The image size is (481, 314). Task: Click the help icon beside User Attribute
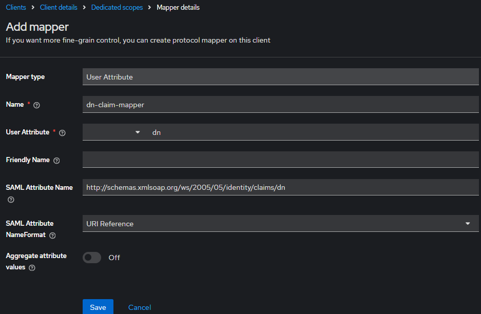(62, 132)
